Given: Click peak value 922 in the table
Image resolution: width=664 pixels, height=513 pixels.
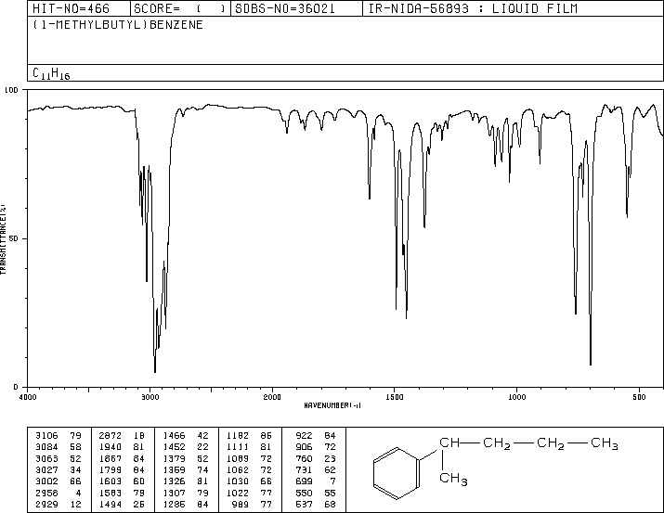Looking at the screenshot, I should 304,436.
